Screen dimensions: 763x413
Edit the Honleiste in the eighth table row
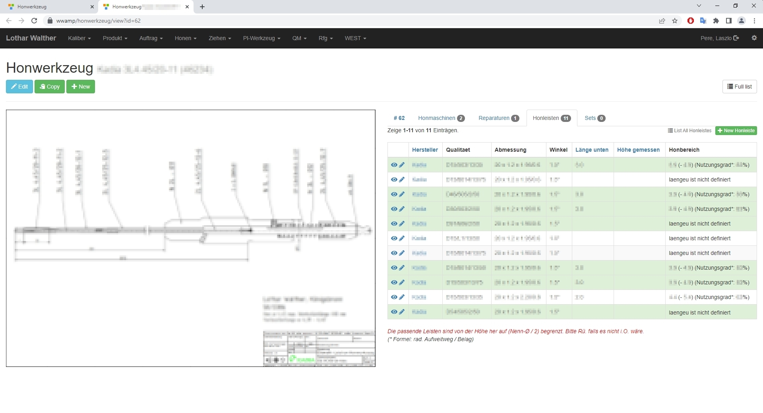[402, 268]
